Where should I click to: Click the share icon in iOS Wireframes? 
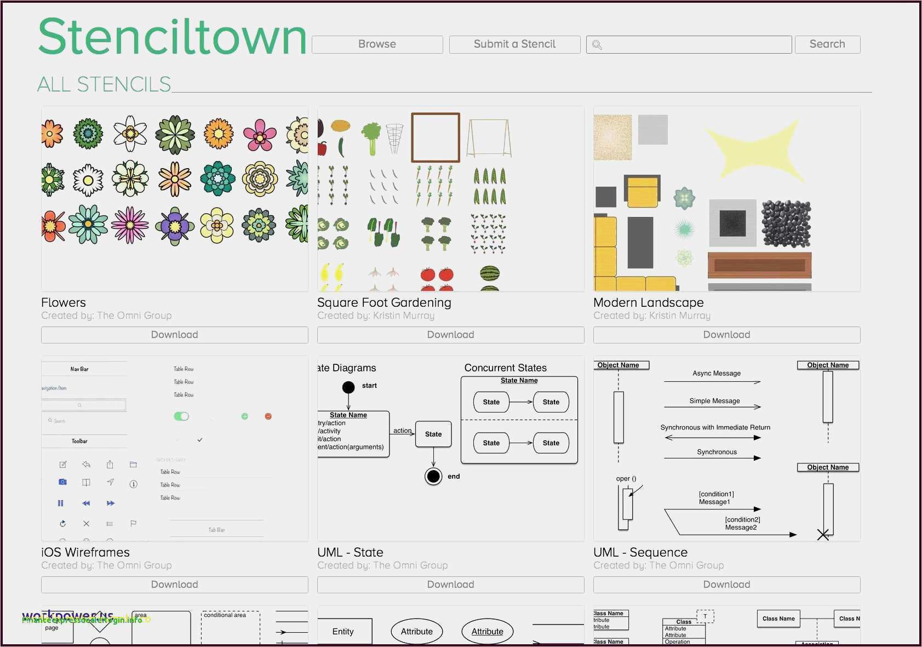110,464
